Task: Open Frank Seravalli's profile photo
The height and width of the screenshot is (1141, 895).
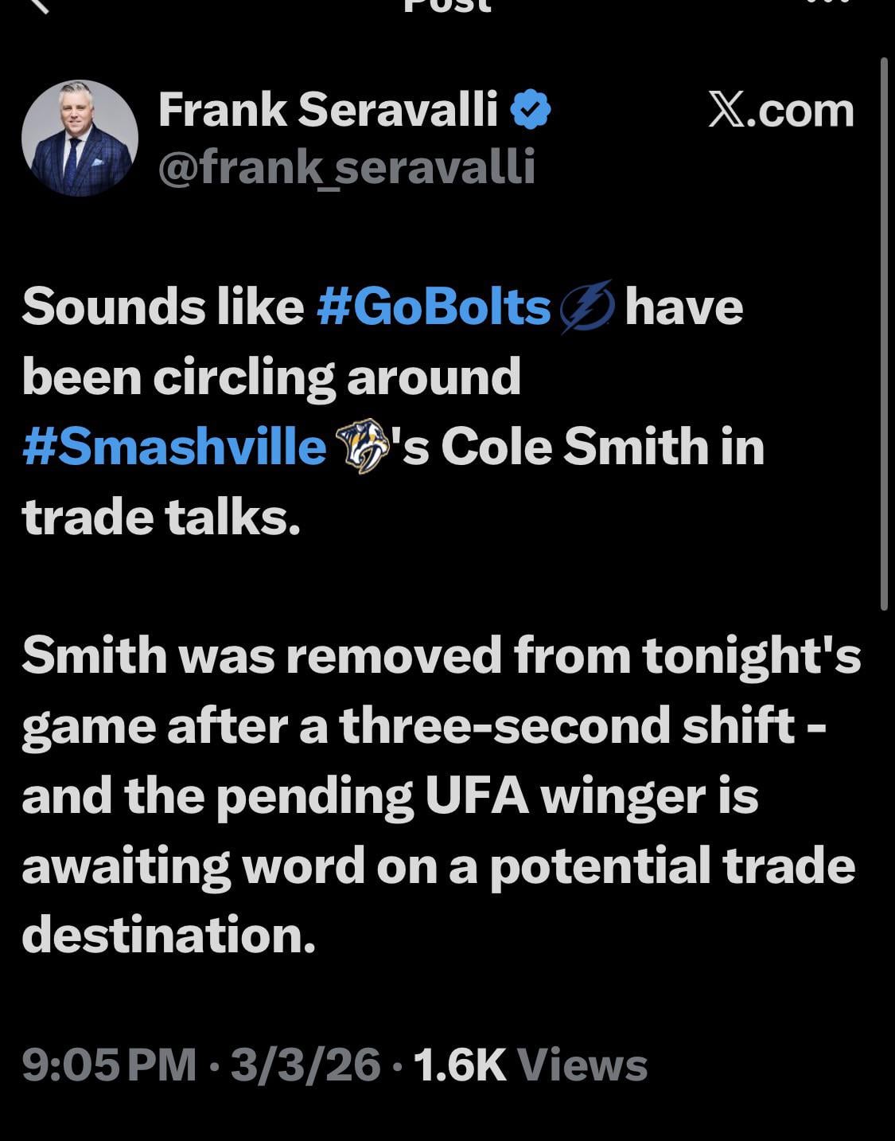Action: [80, 138]
